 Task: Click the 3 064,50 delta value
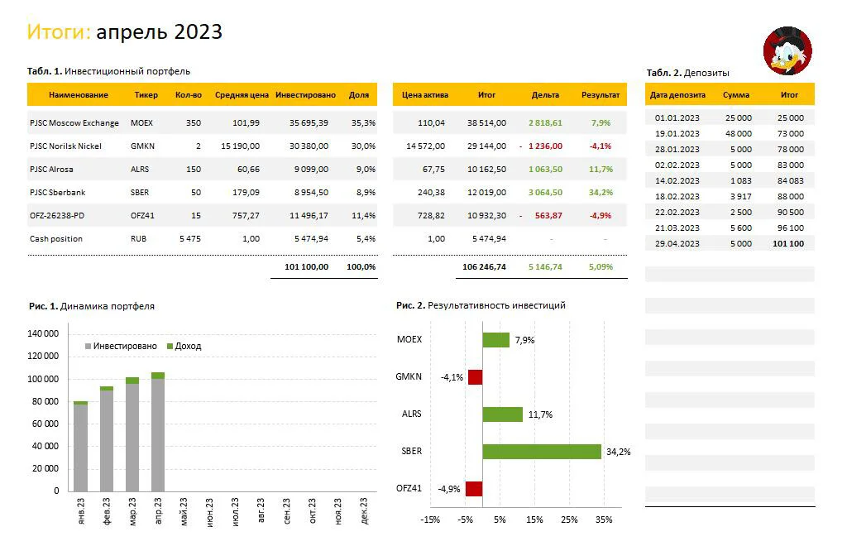(x=545, y=193)
